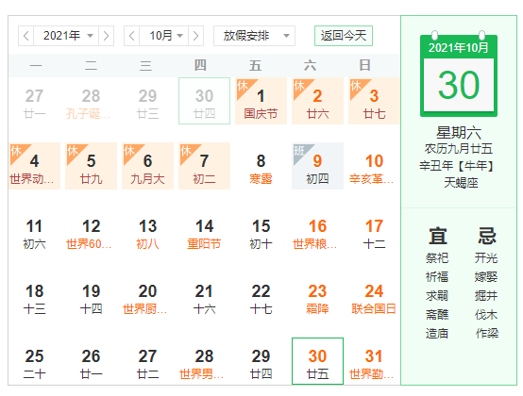
Task: Click the 休 badge on October 4
Action: coord(16,151)
